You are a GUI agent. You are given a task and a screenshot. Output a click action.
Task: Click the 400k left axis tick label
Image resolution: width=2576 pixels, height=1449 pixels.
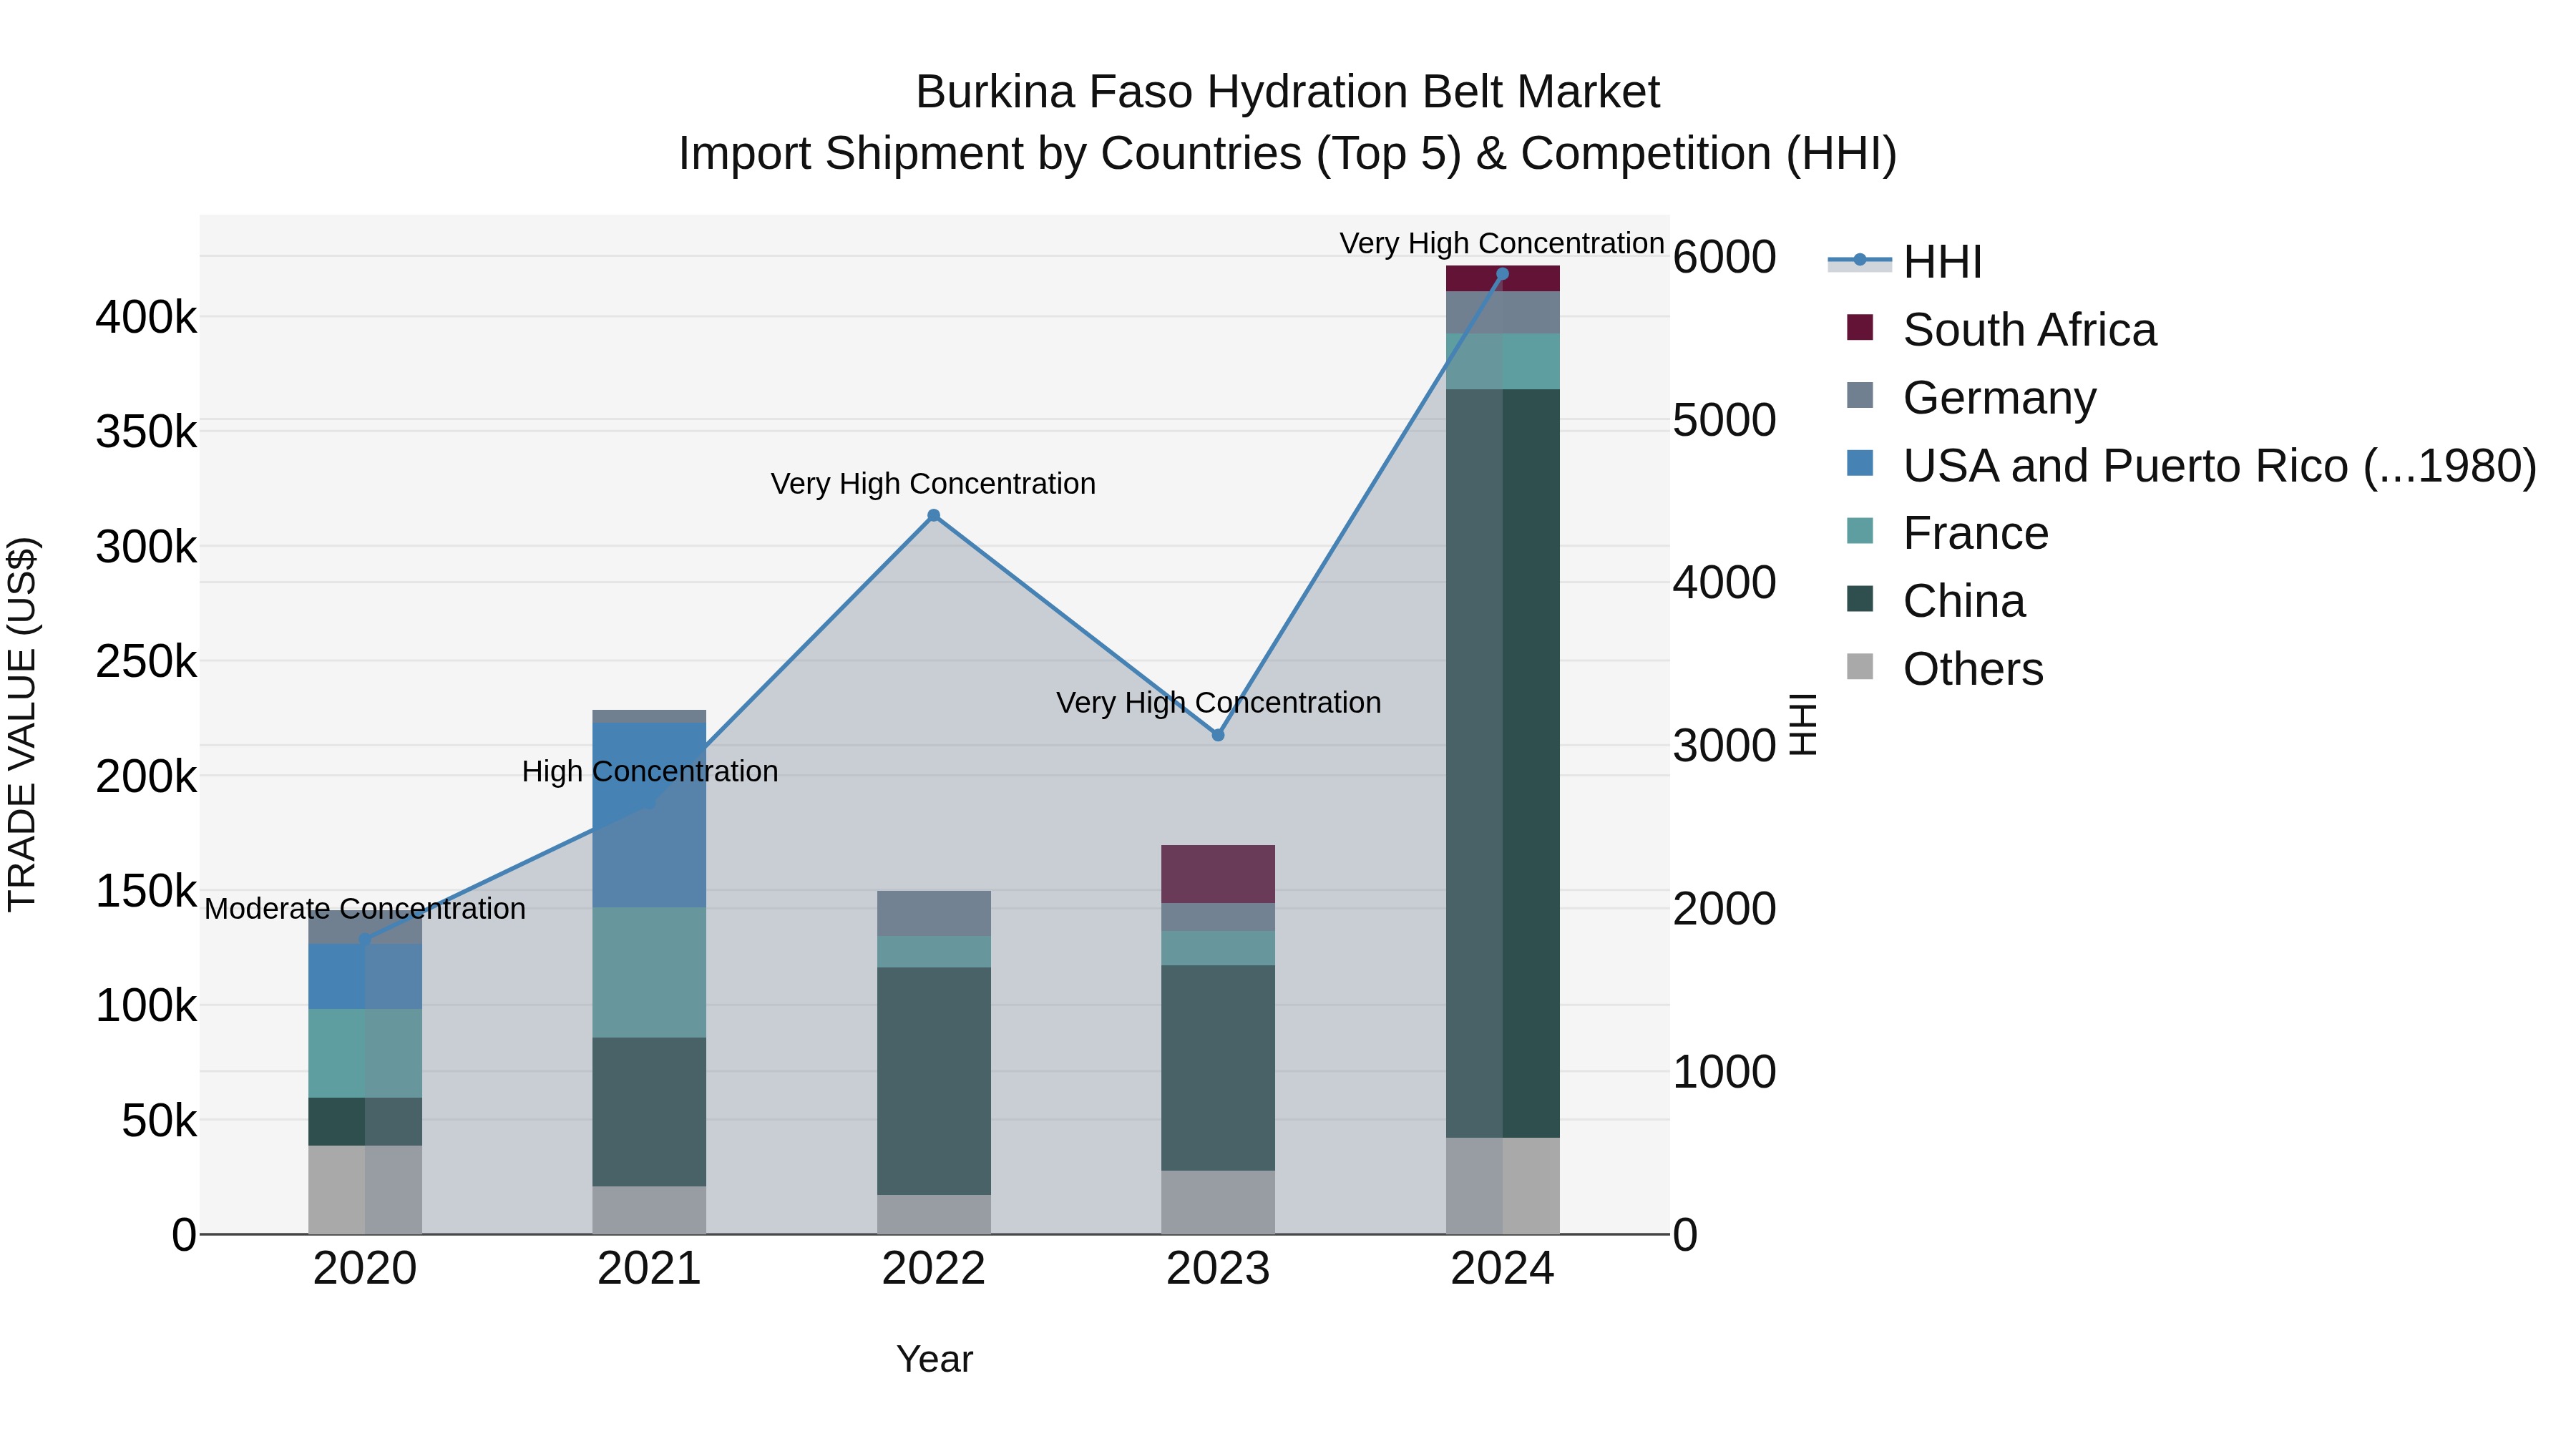tap(146, 318)
